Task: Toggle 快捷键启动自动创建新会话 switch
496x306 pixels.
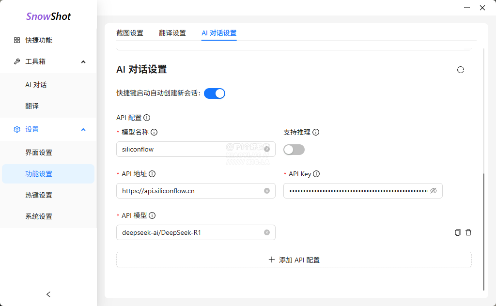Action: click(x=215, y=93)
